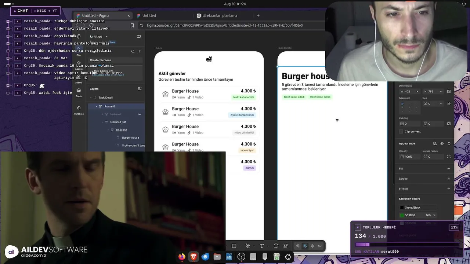Viewport: 470px width, 264px height.
Task: Open the File sidebar menu
Action: (79, 51)
